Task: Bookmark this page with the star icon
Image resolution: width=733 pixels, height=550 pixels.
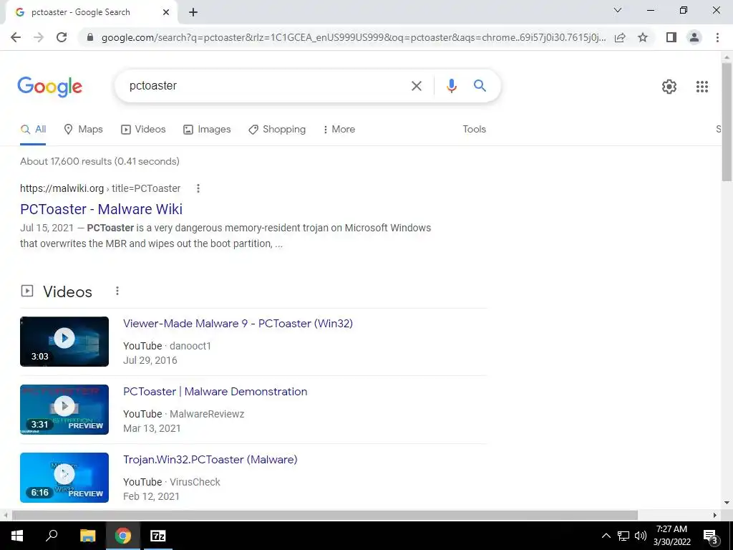Action: (x=643, y=37)
